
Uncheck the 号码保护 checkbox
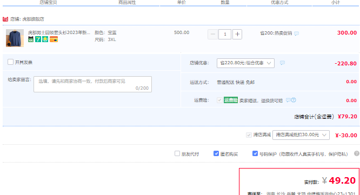[x=255, y=153]
